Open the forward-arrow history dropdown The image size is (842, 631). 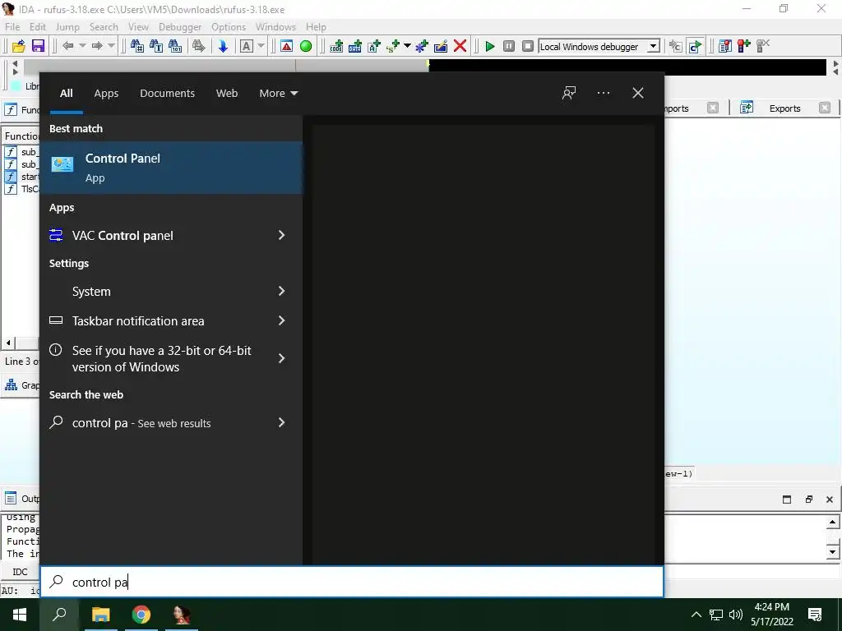coord(111,46)
